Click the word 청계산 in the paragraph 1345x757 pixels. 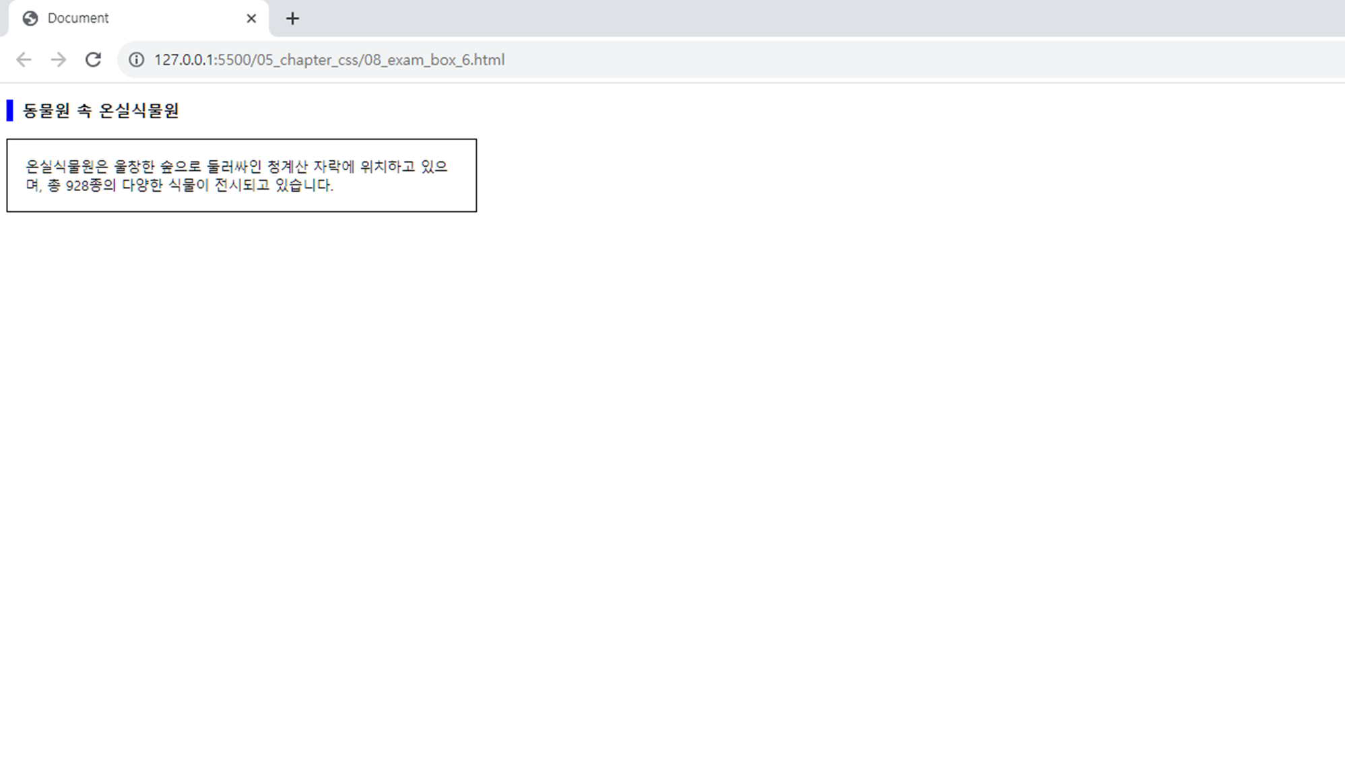(287, 166)
